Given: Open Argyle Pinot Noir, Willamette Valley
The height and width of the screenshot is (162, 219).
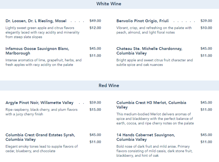Looking at the screenshot, I should coord(39,103).
